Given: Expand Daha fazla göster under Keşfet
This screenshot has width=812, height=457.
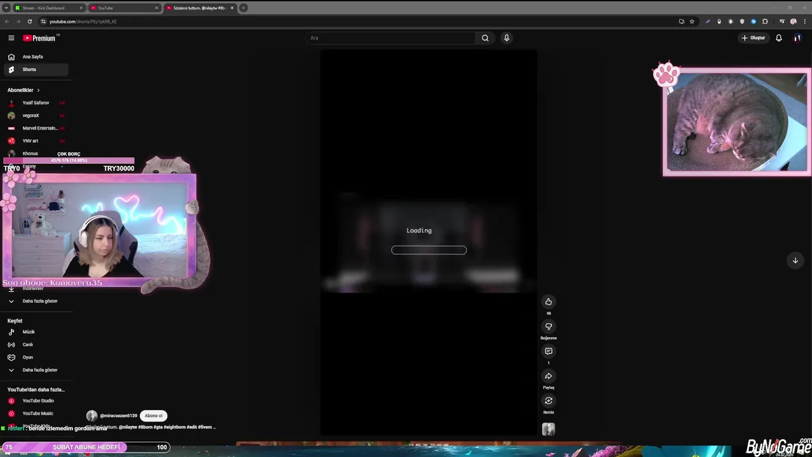Looking at the screenshot, I should click(38, 370).
